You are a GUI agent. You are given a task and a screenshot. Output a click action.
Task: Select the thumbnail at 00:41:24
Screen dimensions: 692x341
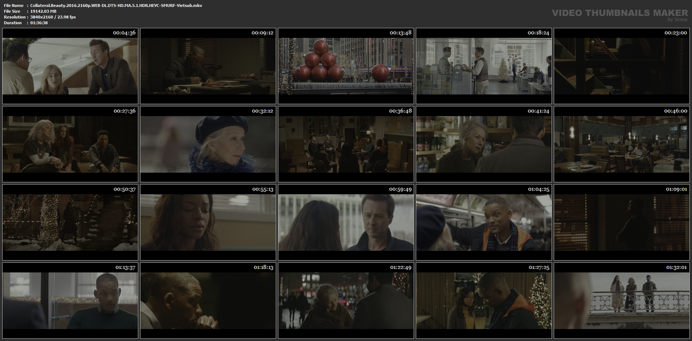484,144
